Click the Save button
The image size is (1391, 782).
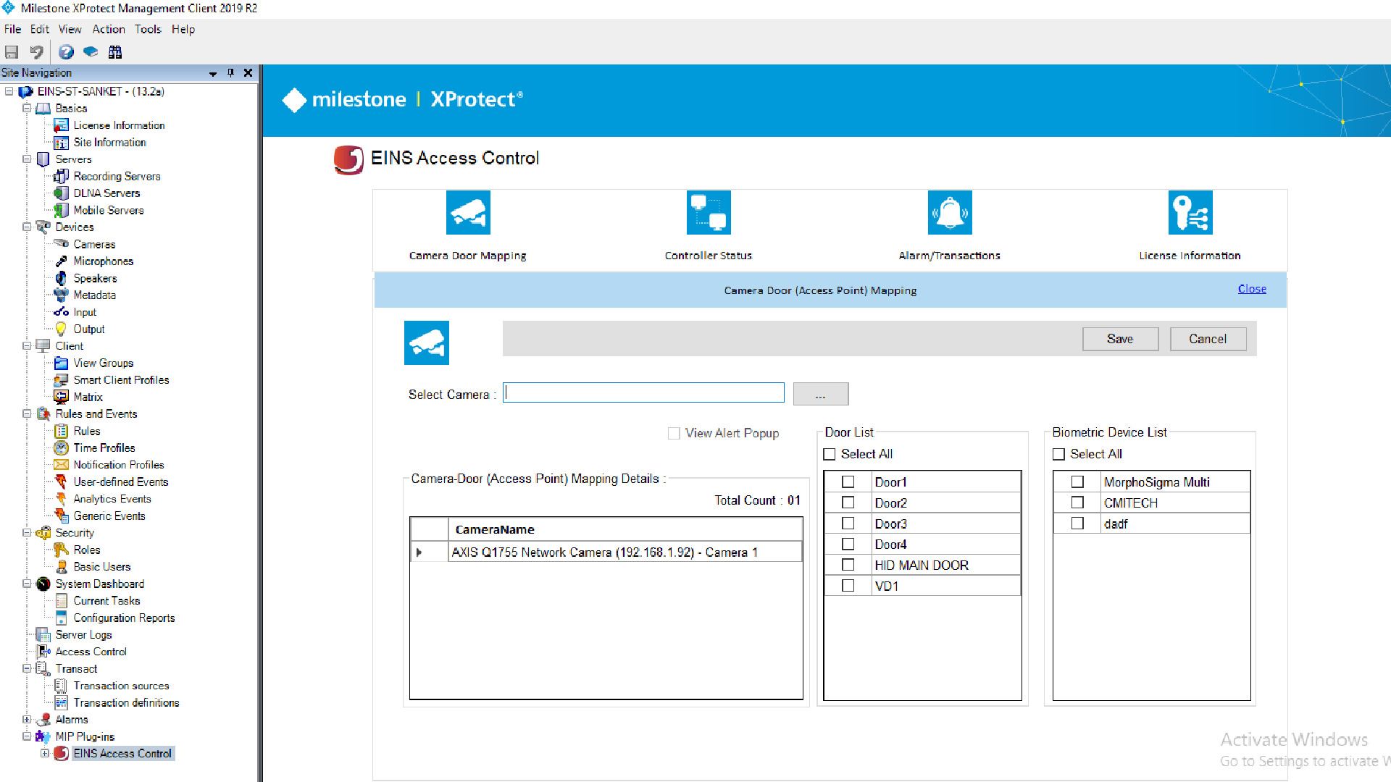click(1120, 339)
